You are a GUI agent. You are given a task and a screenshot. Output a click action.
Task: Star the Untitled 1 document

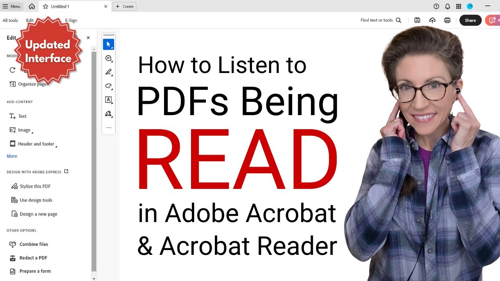pyautogui.click(x=46, y=7)
